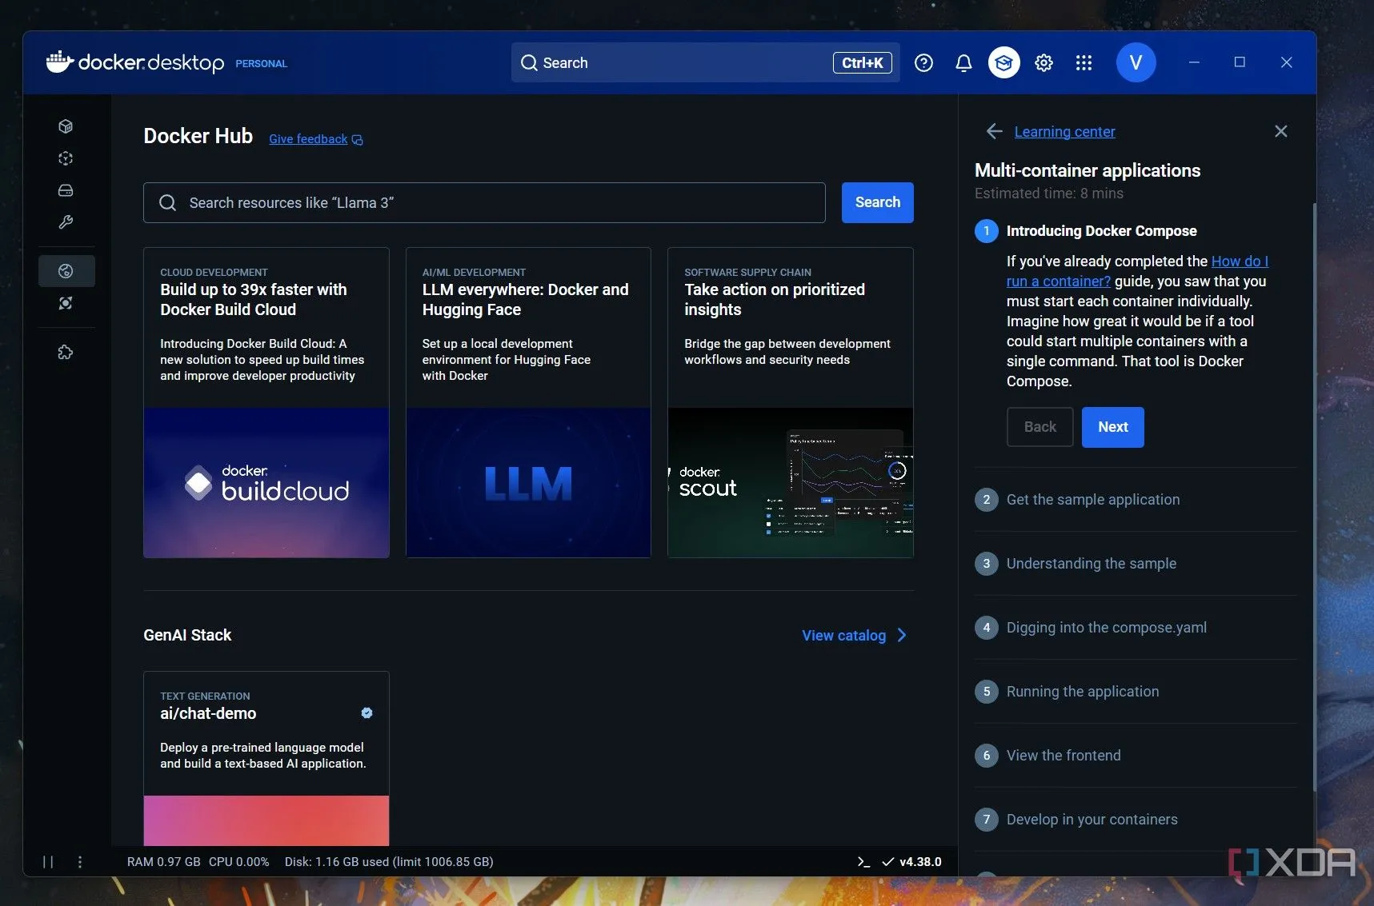Click the blue Next button in the guide

(1112, 427)
